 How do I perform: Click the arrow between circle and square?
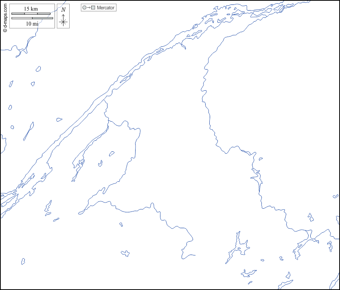[x=89, y=8]
